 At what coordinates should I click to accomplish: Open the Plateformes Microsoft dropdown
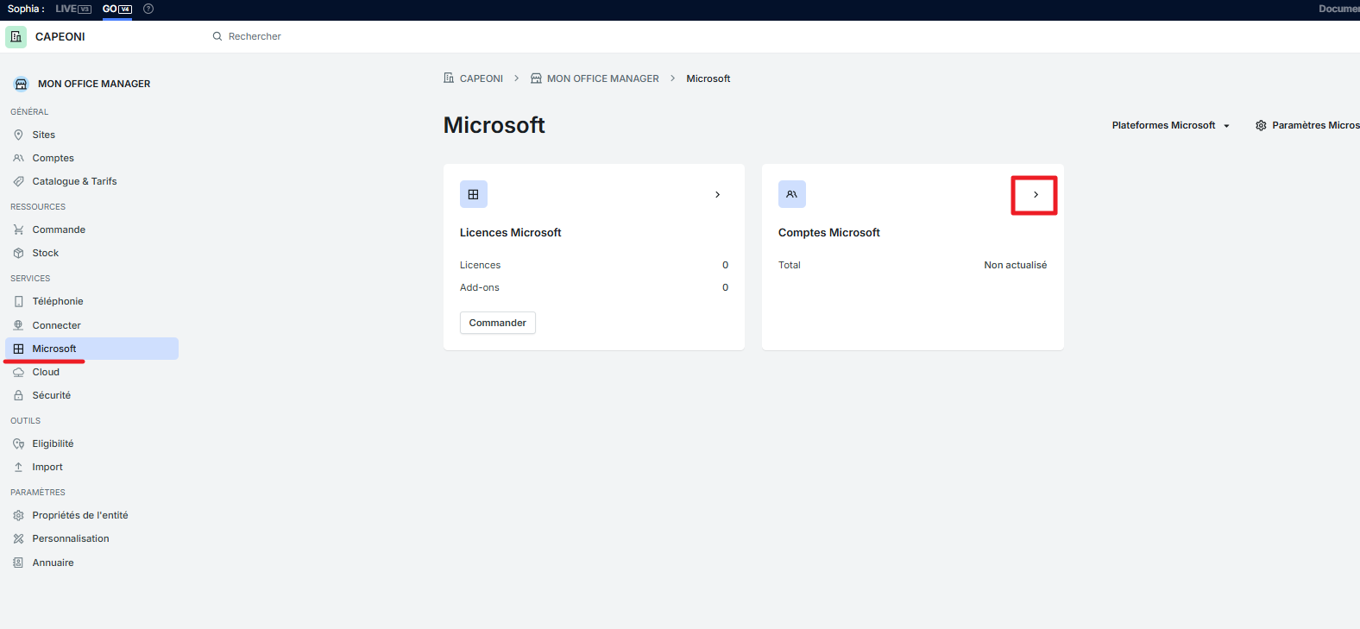[x=1171, y=125]
